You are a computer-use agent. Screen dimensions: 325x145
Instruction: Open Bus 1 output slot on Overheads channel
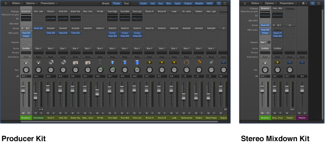tap(38, 49)
